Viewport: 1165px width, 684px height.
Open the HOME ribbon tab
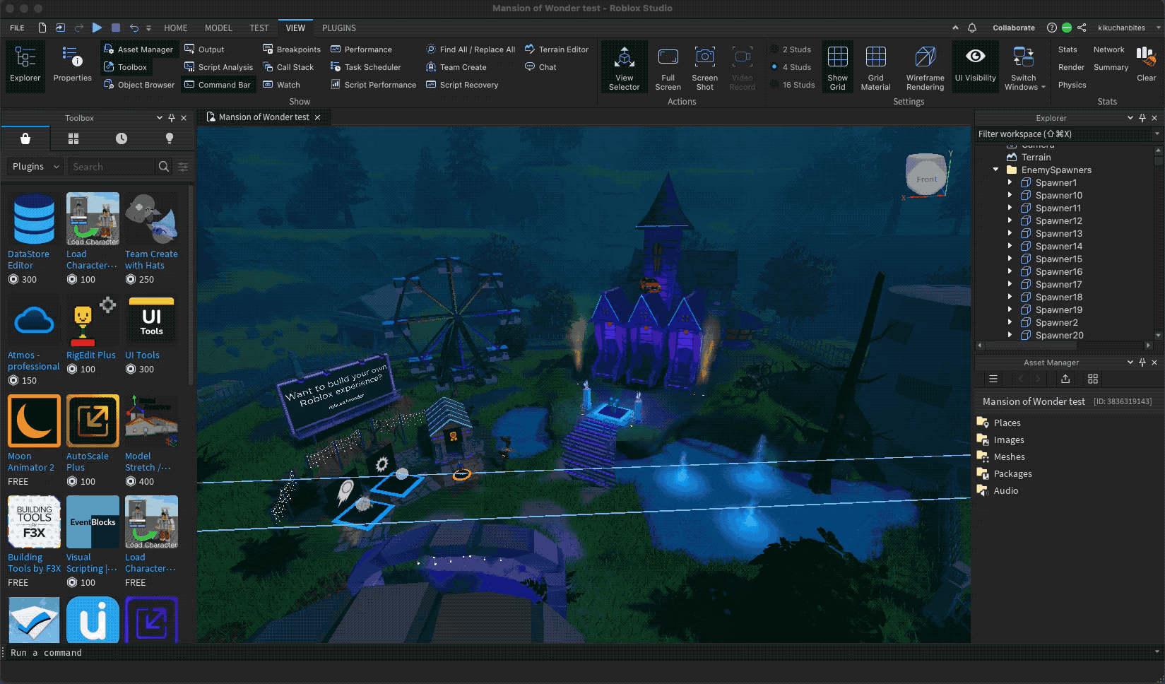(x=175, y=28)
